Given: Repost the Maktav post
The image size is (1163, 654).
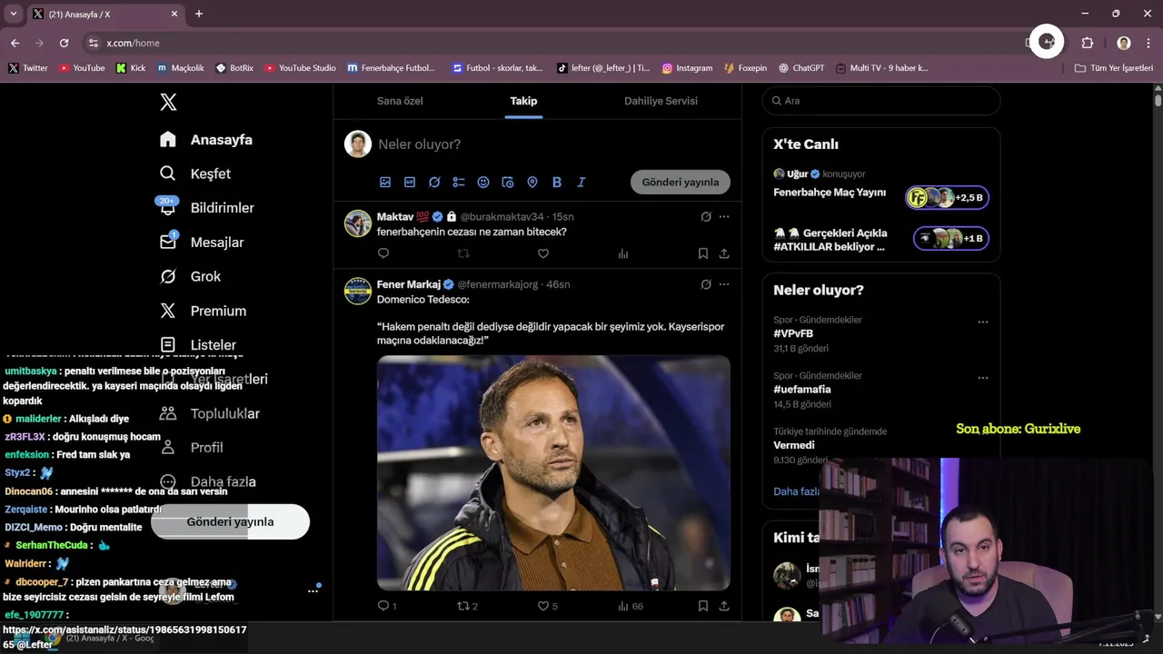Looking at the screenshot, I should point(463,253).
